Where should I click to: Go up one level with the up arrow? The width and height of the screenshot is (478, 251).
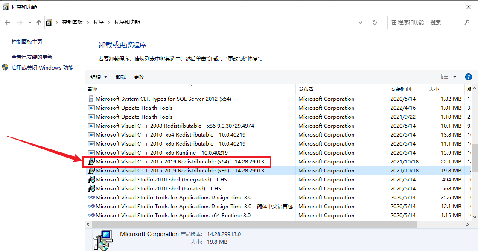[x=39, y=23]
